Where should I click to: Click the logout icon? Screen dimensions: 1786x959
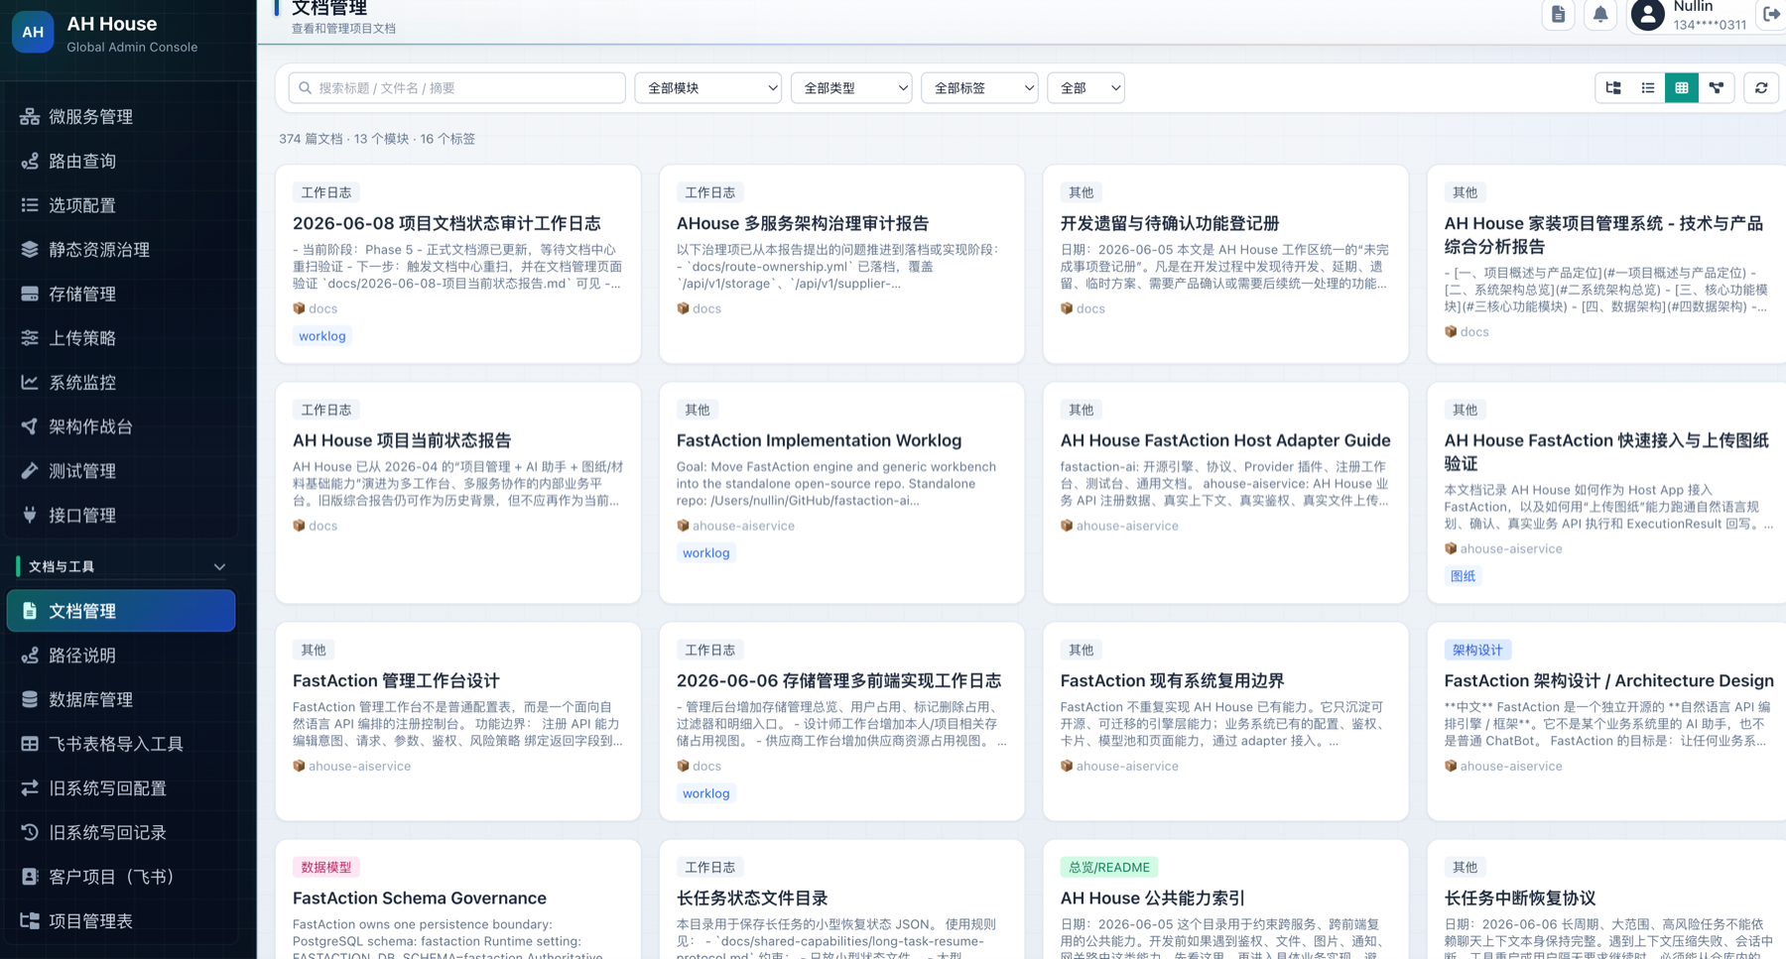(1771, 14)
